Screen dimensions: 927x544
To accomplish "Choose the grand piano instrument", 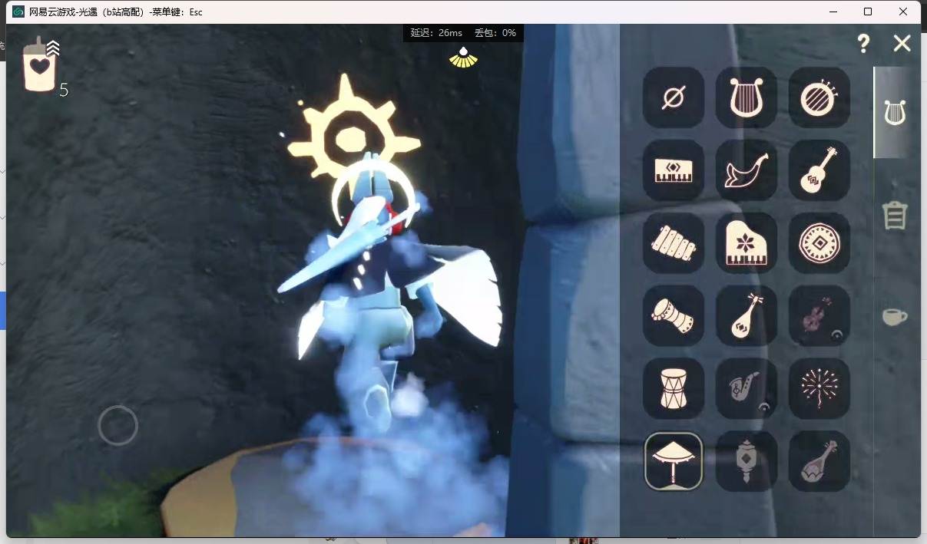I will coord(747,243).
